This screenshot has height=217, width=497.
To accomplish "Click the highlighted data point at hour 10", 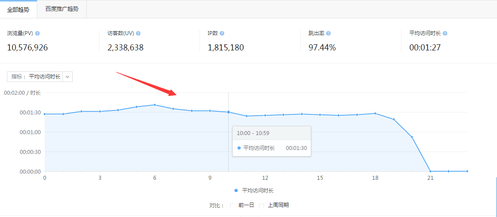I will point(228,112).
